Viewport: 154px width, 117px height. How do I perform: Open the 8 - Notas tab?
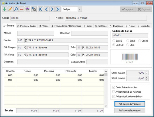[130, 26]
